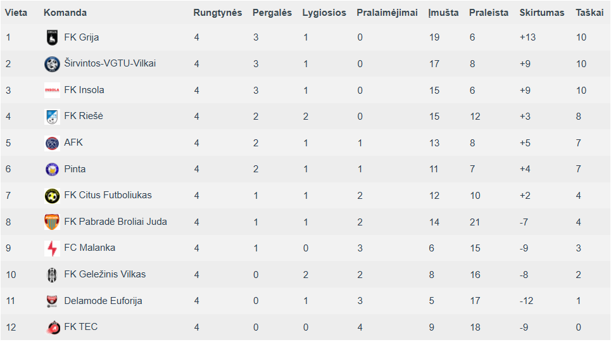Click the AFK club badge
The image size is (611, 342).
tap(52, 143)
